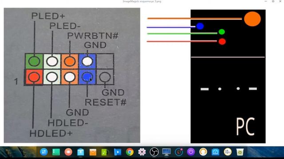Open the Deepin launcher in the dock
Image resolution: width=284 pixels, height=159 pixels.
click(43, 152)
